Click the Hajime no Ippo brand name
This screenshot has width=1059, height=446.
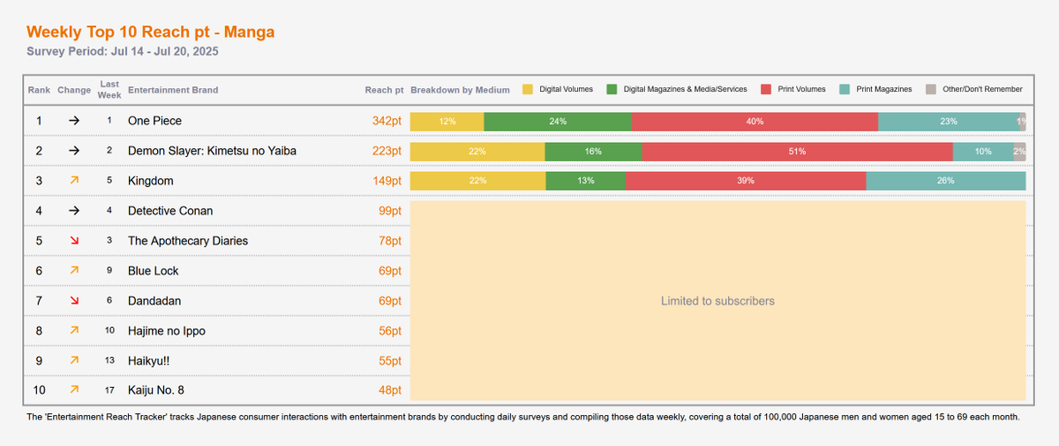(x=166, y=331)
